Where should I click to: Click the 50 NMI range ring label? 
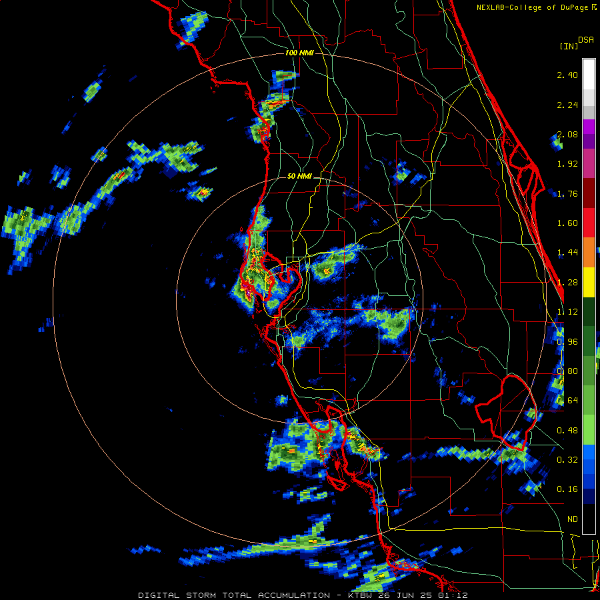(299, 176)
